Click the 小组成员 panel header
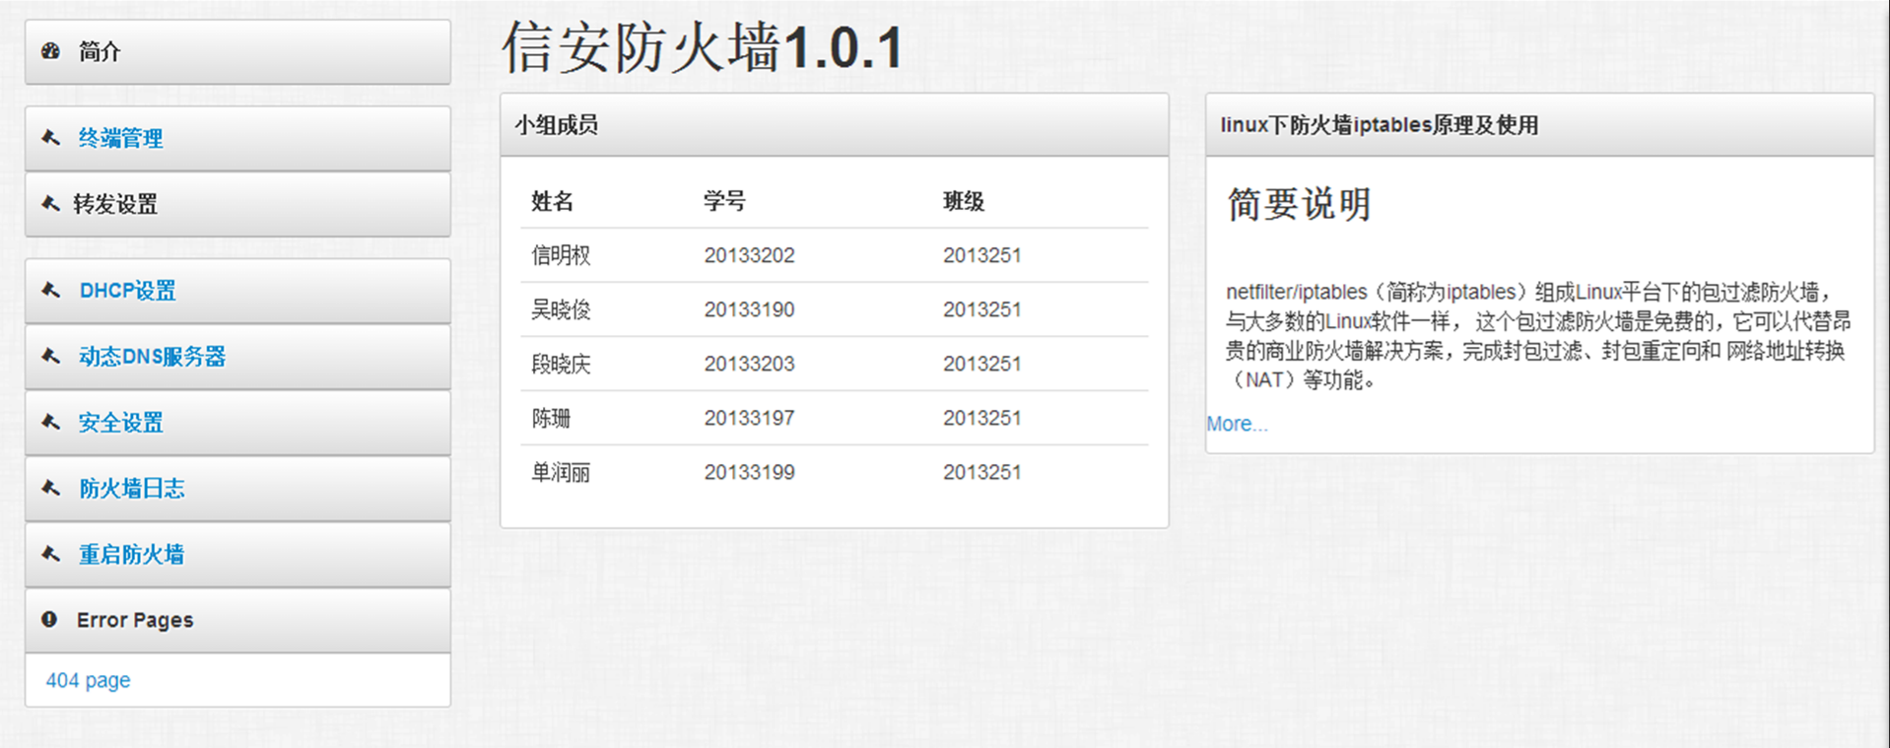 point(834,125)
